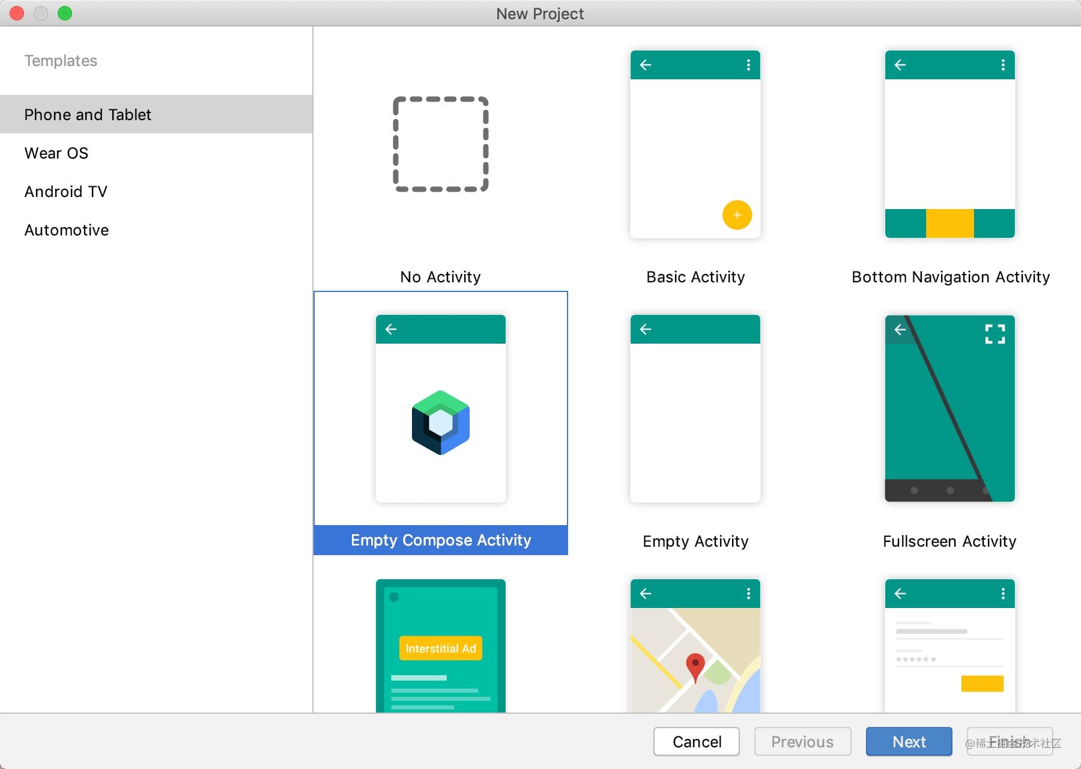Click the yellow floating action button in Basic Activity preview
The height and width of the screenshot is (769, 1081).
(737, 215)
